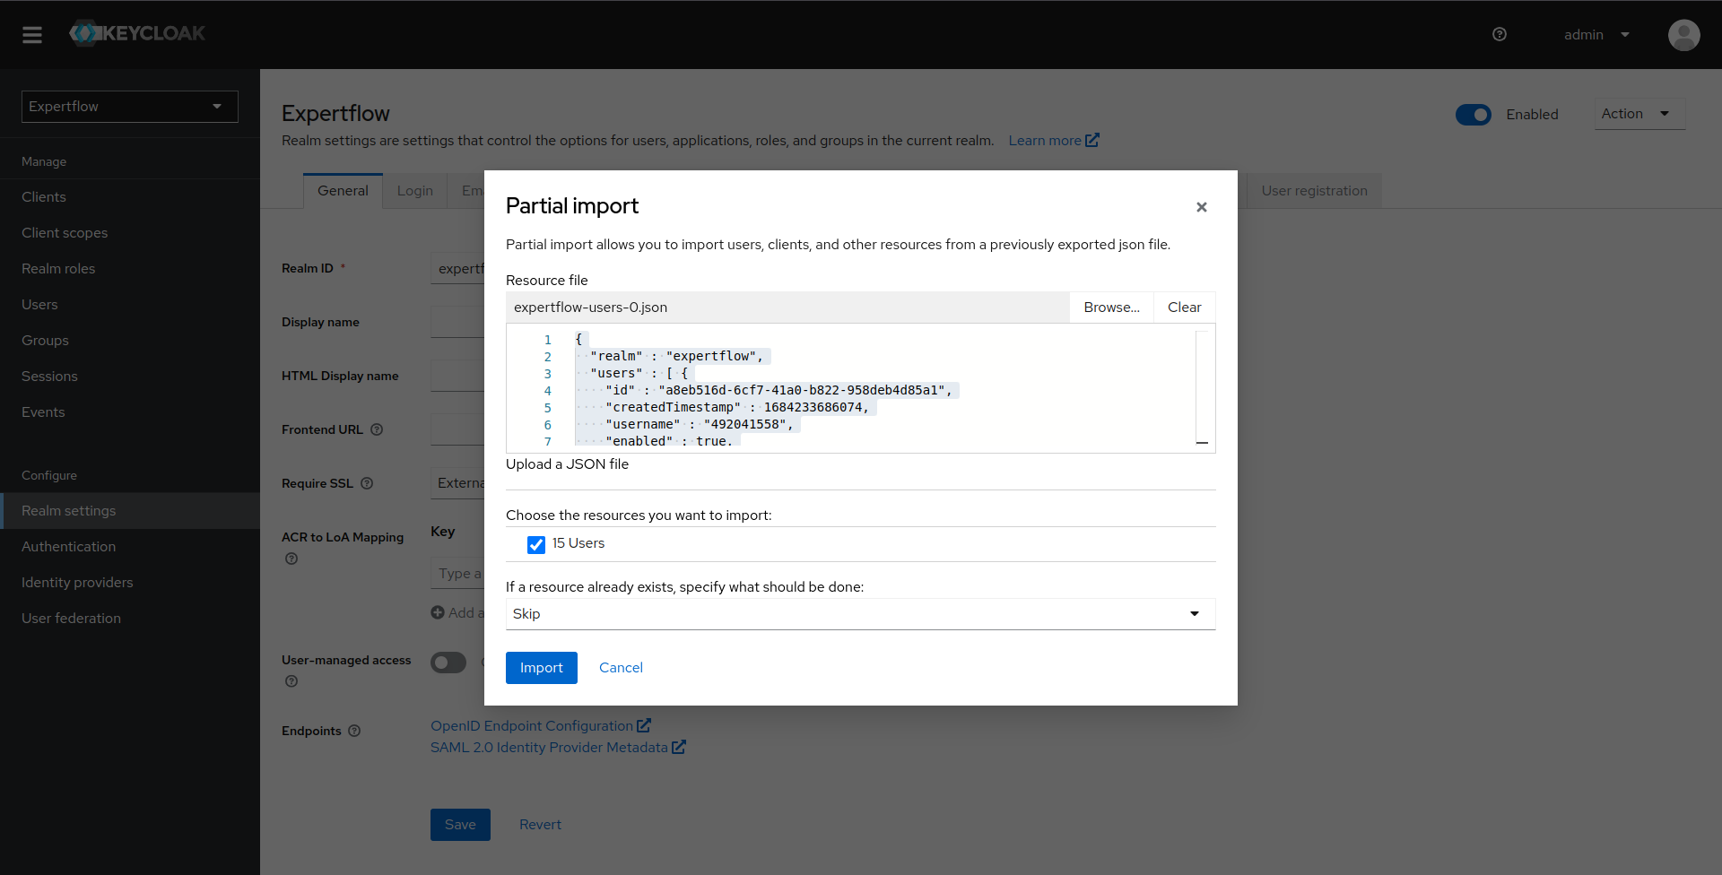Open the Expertflow realm selector

(x=129, y=106)
